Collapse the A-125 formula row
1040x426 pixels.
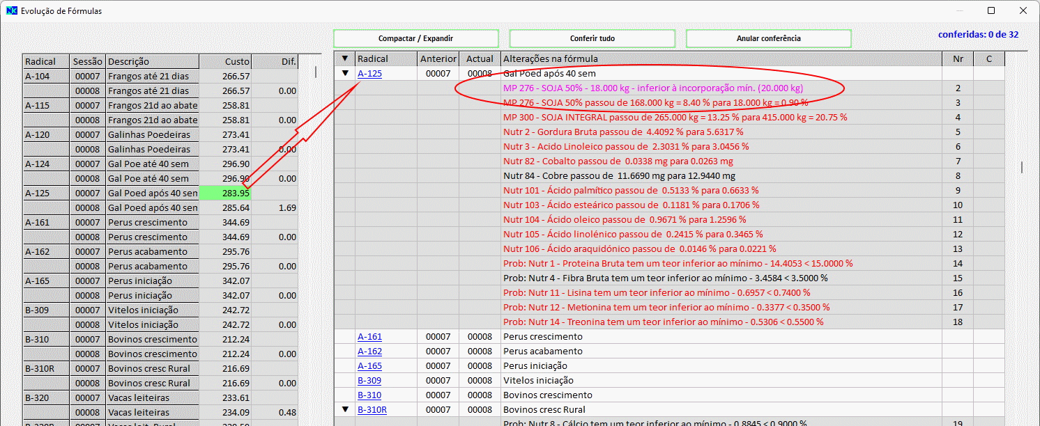tap(344, 73)
